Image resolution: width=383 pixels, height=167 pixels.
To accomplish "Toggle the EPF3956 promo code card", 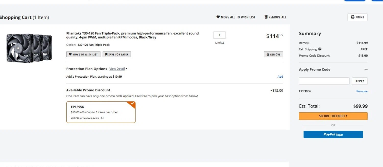I will tap(101, 112).
